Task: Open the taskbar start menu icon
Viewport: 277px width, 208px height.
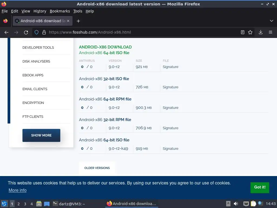Action: (x=4, y=204)
